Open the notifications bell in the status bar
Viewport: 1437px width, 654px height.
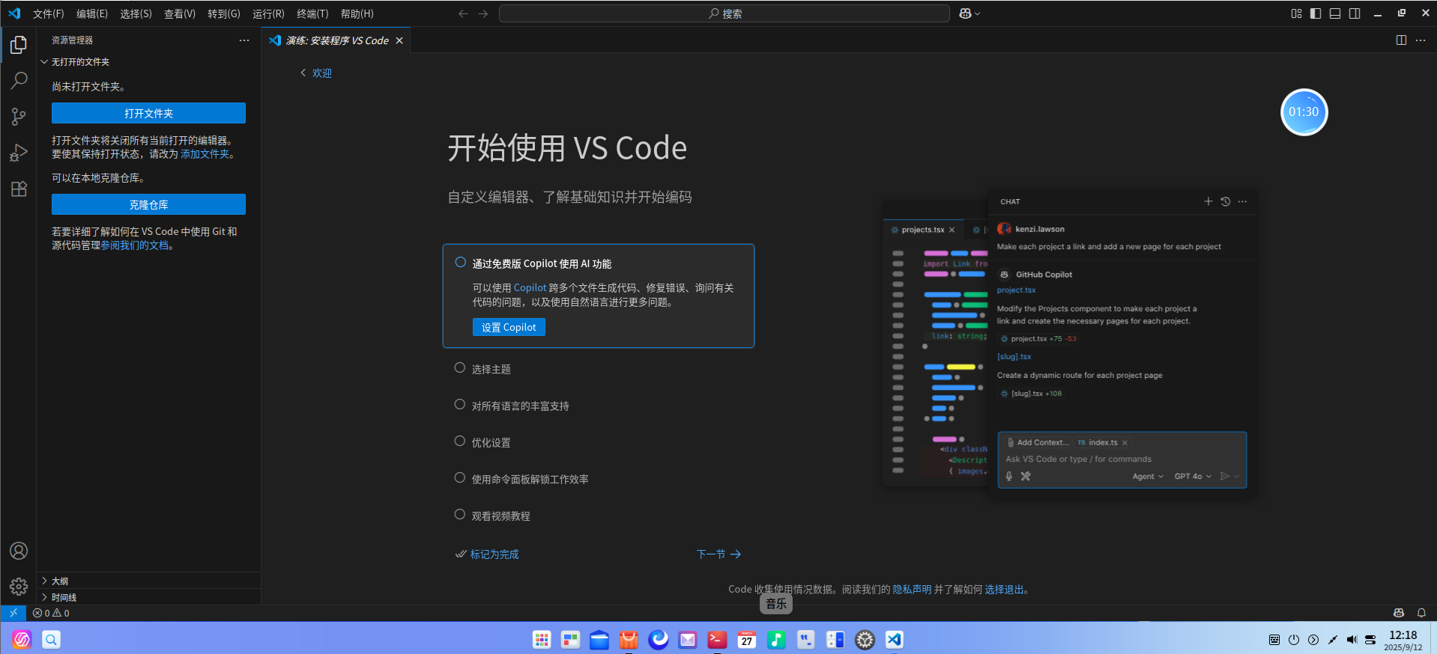tap(1421, 613)
